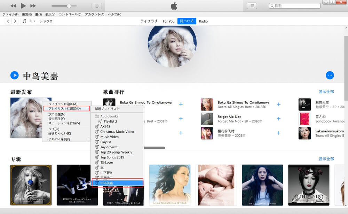Select Top Songs 2019 playlist
The height and width of the screenshot is (214, 348).
click(118, 157)
